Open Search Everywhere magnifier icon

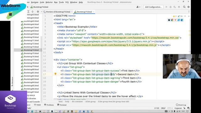[x=184, y=7]
